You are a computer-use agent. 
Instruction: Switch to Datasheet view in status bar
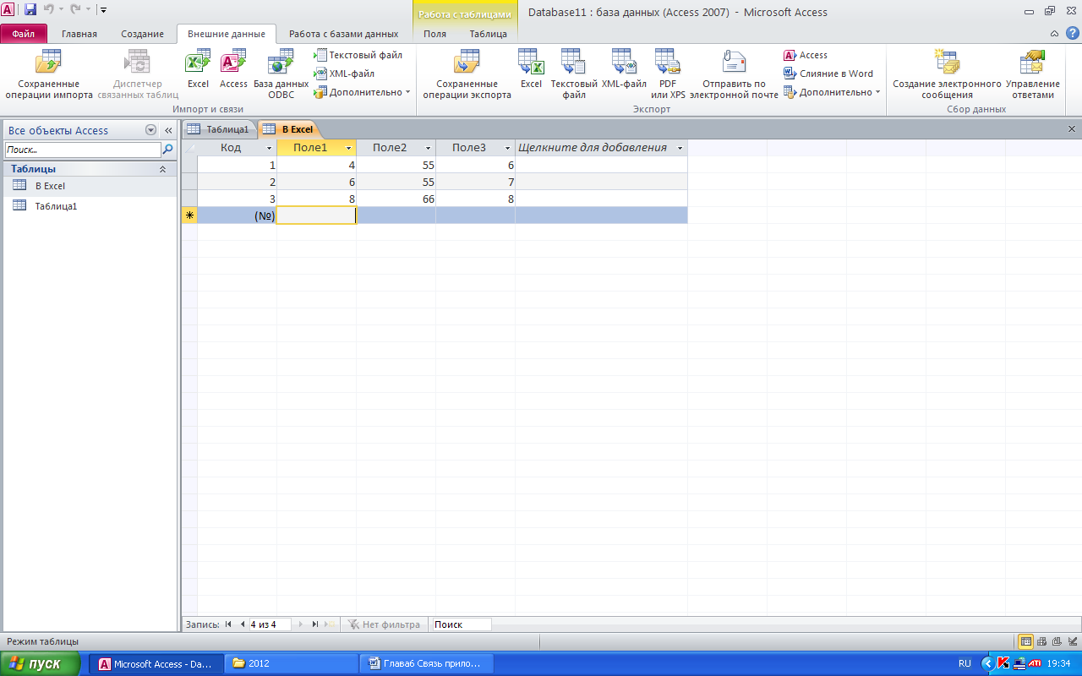[x=1025, y=641]
